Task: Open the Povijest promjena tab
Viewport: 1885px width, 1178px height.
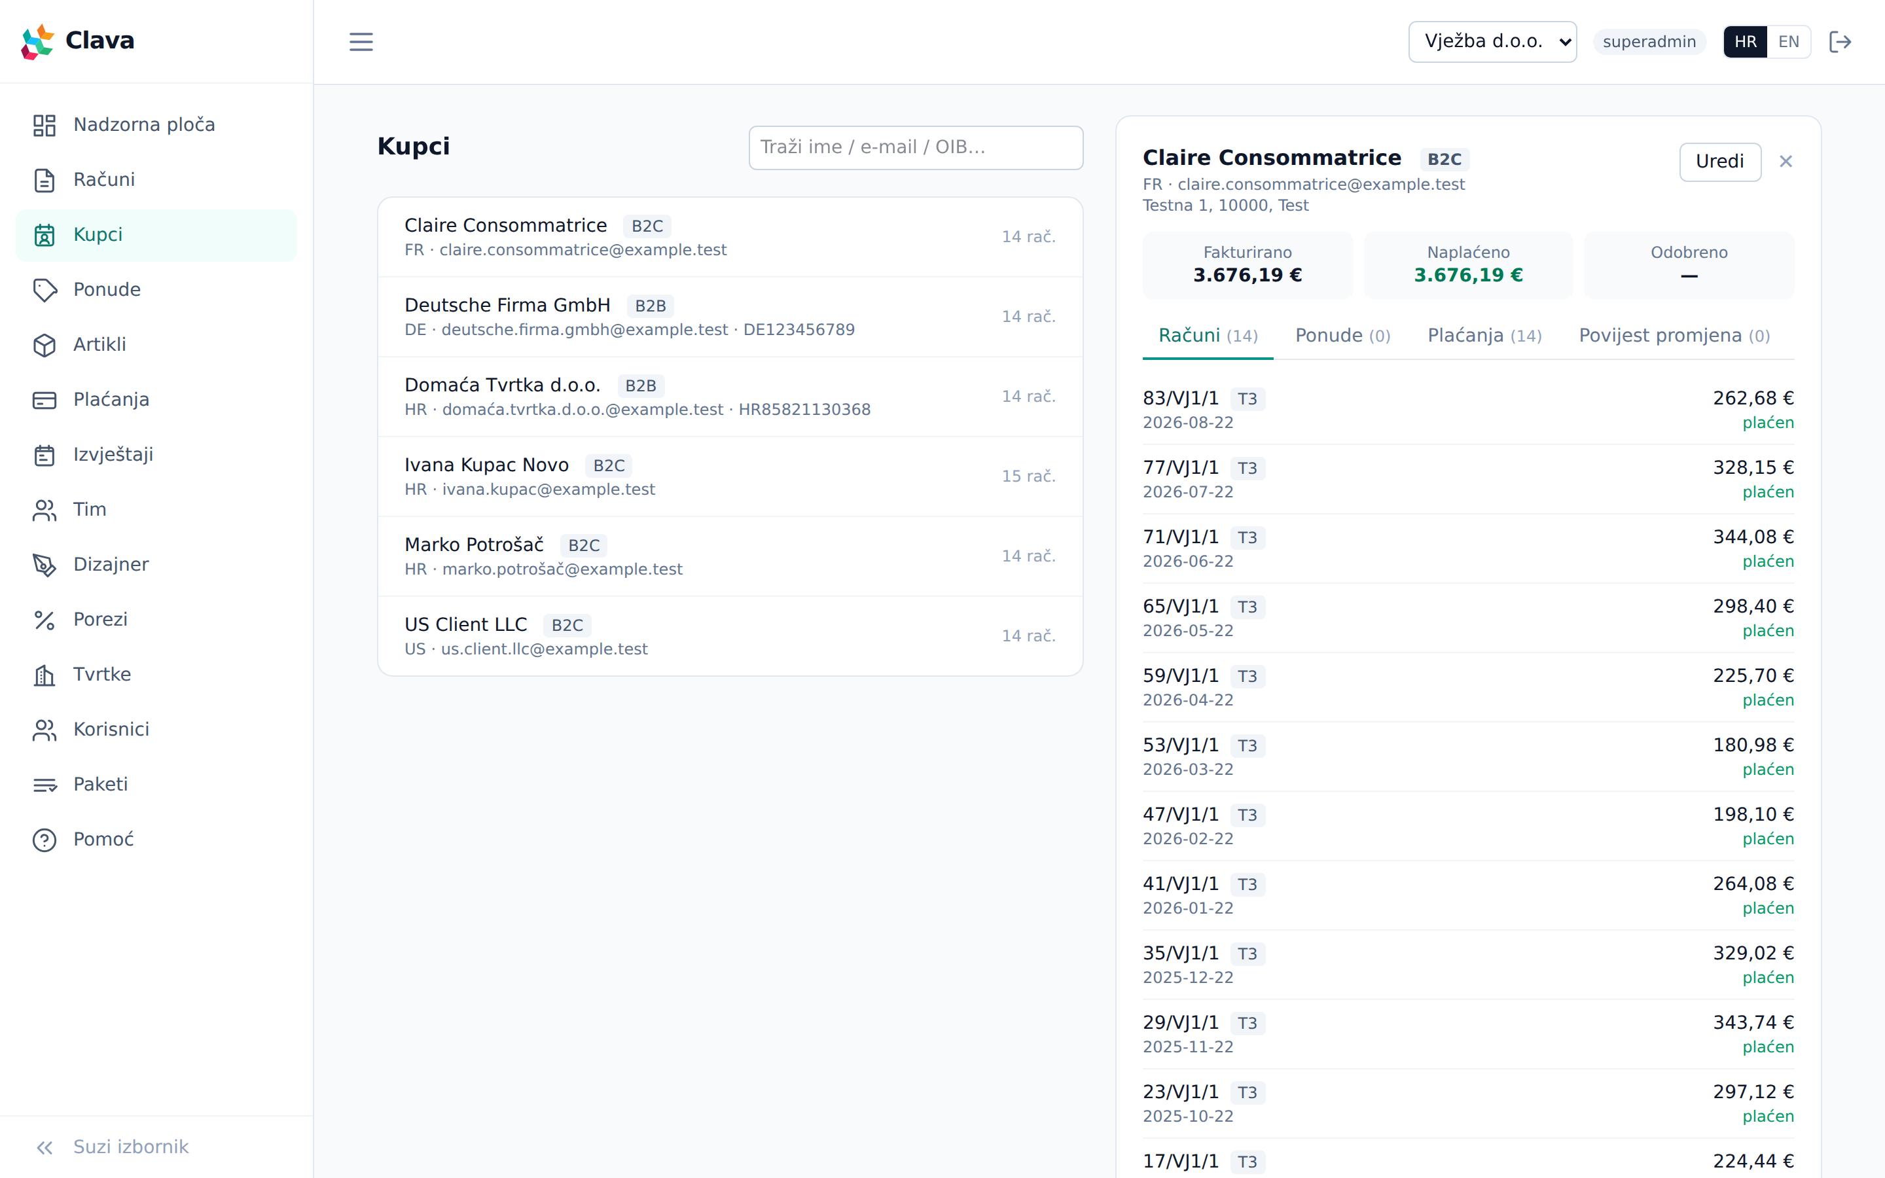Action: tap(1674, 336)
